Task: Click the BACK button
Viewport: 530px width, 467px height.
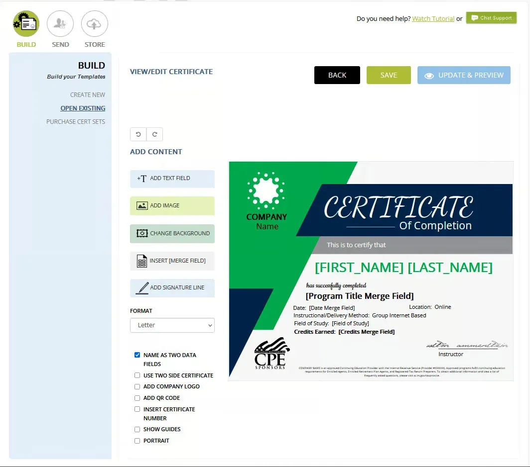Action: click(337, 75)
